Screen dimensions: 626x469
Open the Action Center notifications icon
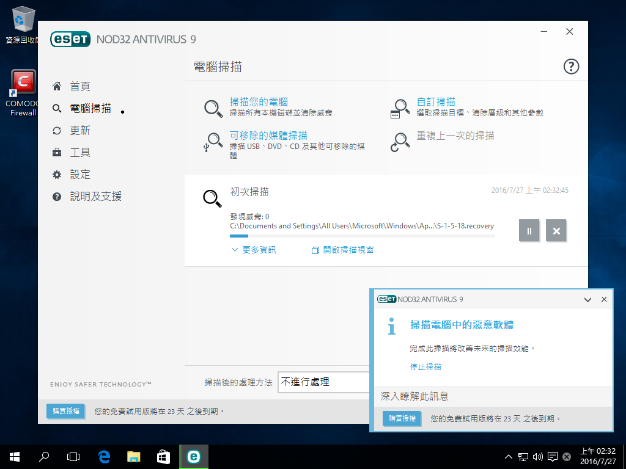[553, 457]
